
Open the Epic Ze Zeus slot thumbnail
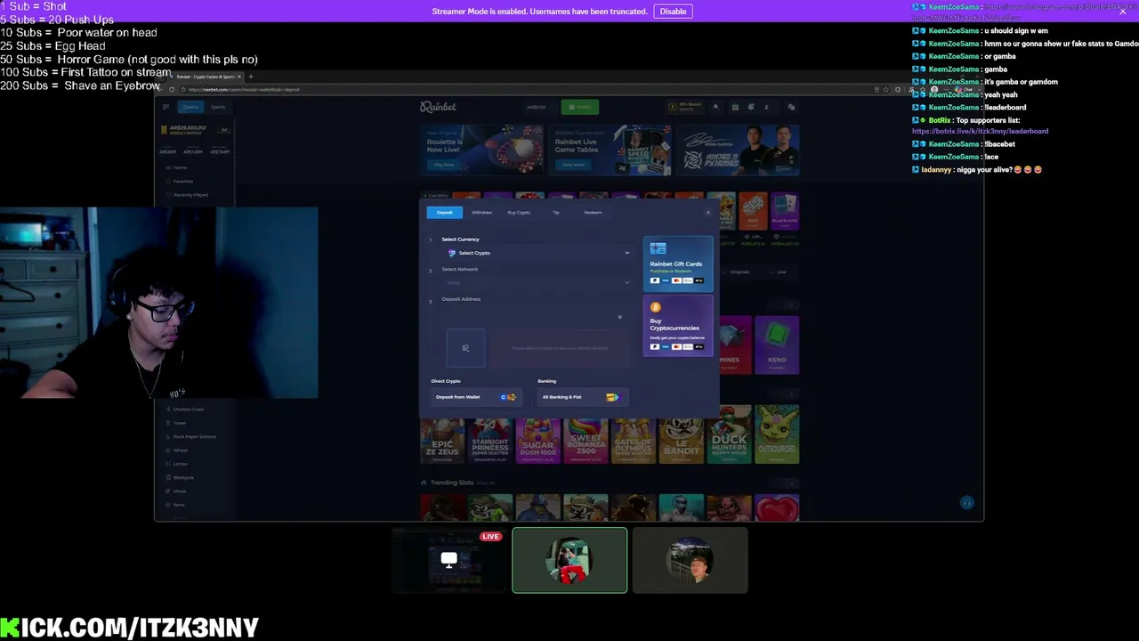point(442,434)
